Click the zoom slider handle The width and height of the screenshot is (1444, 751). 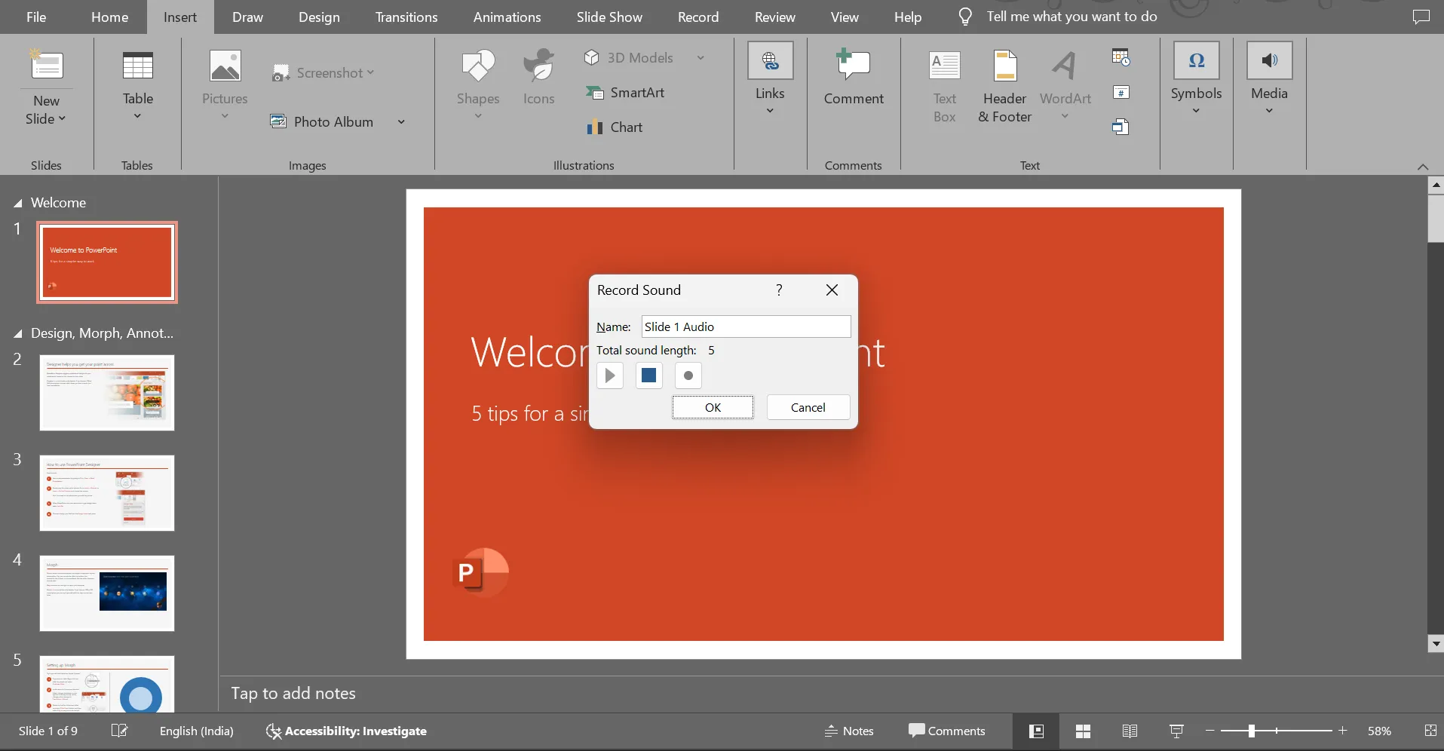[1251, 731]
